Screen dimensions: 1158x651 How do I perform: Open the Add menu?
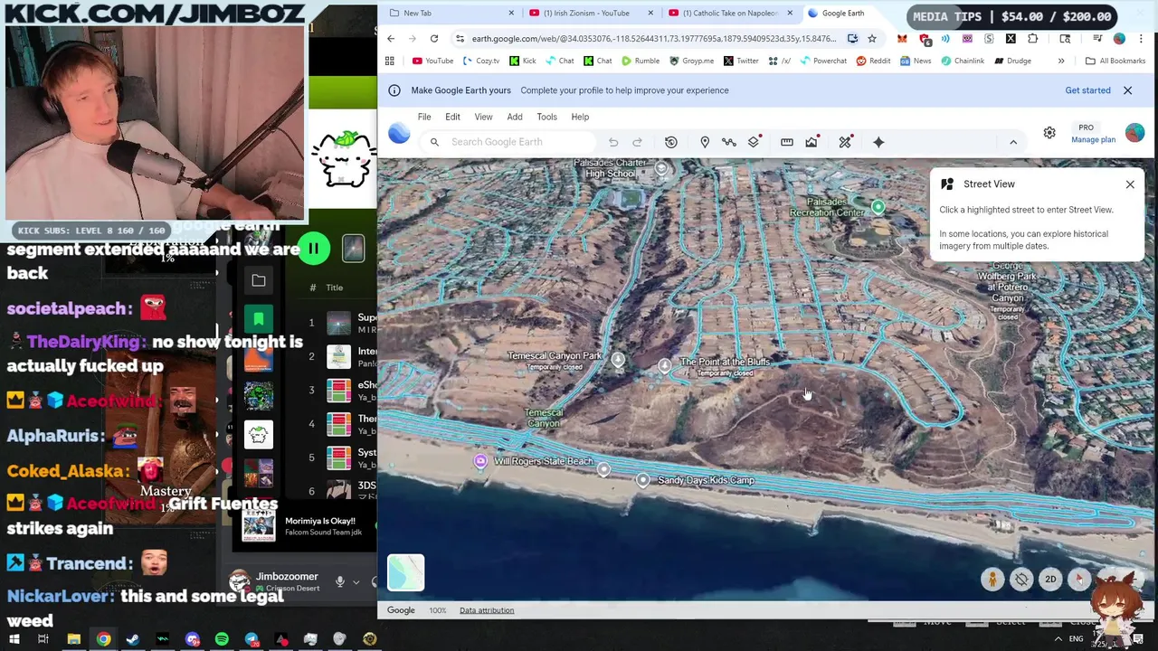515,117
